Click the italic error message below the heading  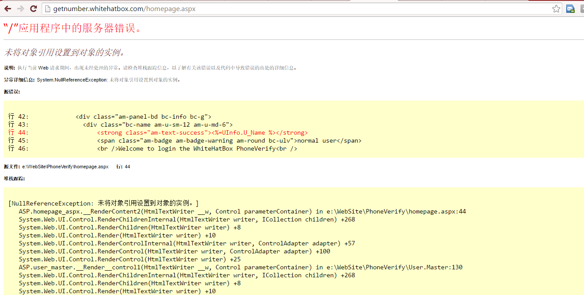[65, 52]
